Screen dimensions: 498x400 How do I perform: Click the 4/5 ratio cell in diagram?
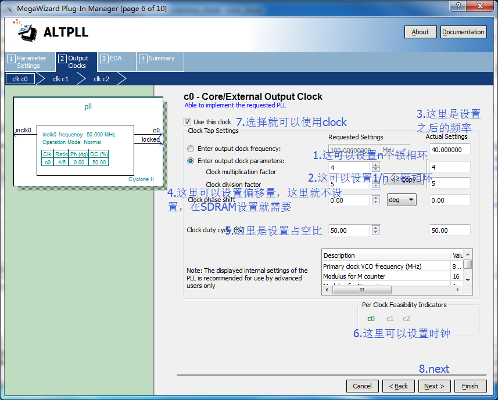coord(62,163)
